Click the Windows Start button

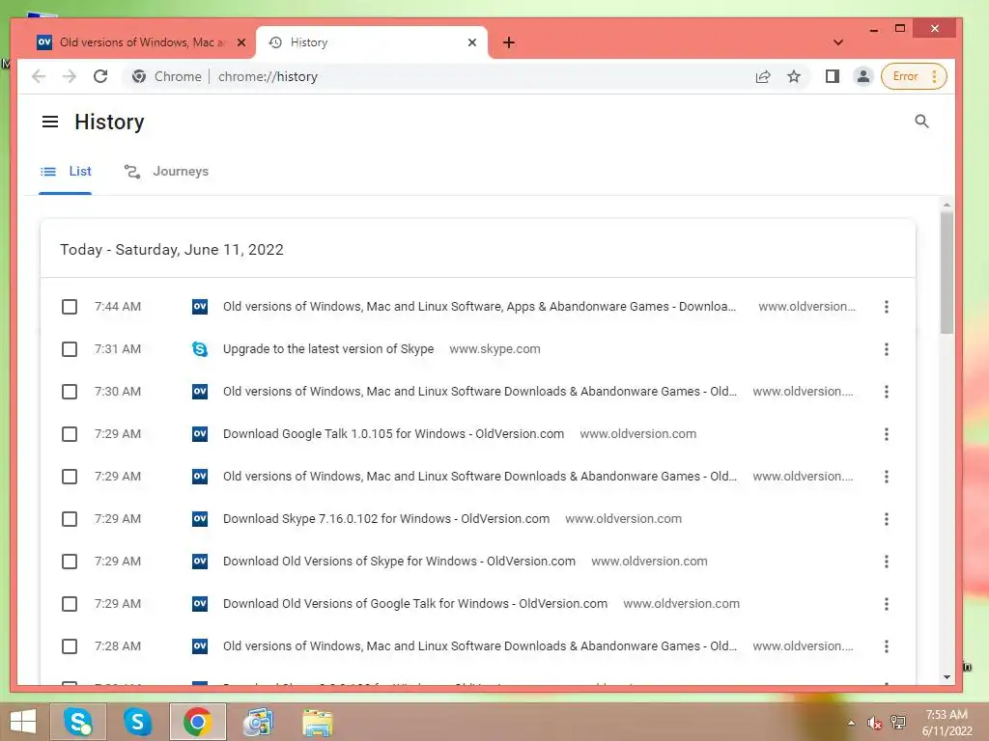point(23,722)
